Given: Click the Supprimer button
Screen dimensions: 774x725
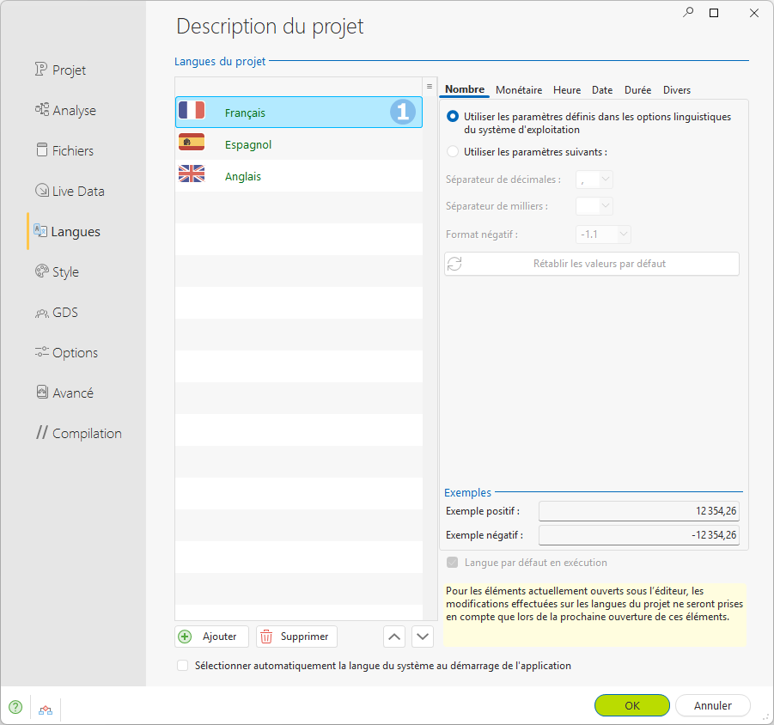Looking at the screenshot, I should 296,637.
